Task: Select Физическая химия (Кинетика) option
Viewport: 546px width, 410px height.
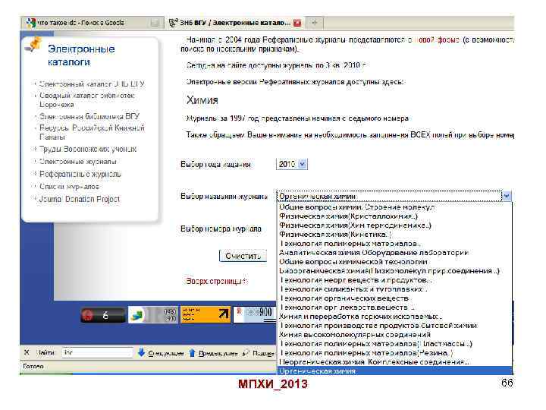Action: pyautogui.click(x=394, y=235)
